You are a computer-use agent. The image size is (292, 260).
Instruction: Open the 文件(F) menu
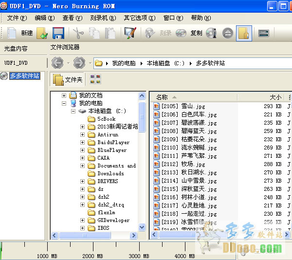[x=17, y=18]
